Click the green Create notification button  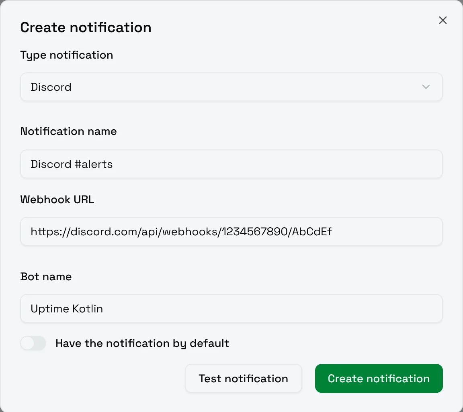[x=379, y=378]
